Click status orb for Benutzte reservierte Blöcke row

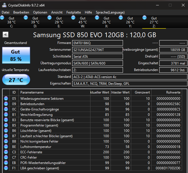pos(6,120)
